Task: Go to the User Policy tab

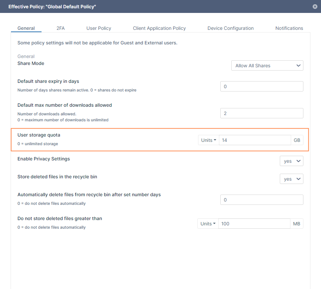Action: pos(99,28)
